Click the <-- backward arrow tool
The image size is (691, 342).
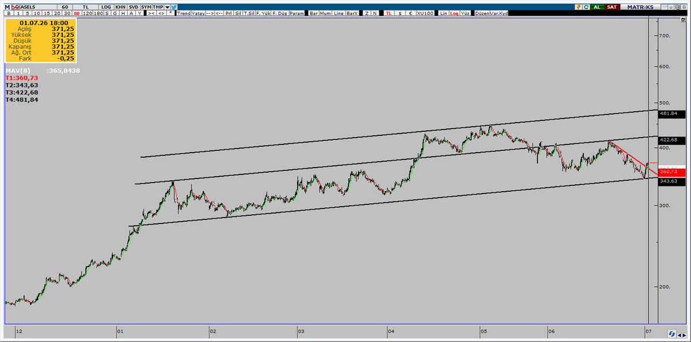[219, 13]
